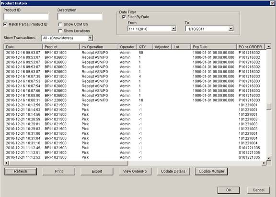The height and width of the screenshot is (197, 276).
Task: Click the horizontal scroll left arrow
Action: 7,163
